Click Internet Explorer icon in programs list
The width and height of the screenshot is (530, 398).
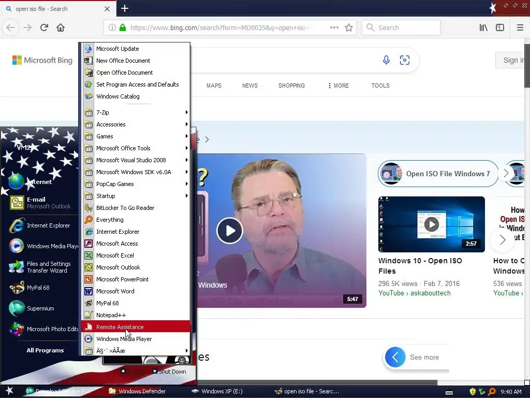[x=89, y=232]
